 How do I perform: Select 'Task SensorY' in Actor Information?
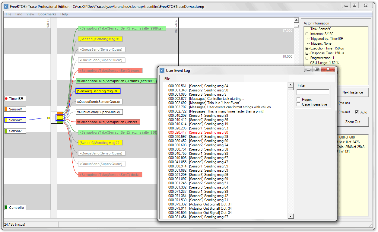click(320, 29)
